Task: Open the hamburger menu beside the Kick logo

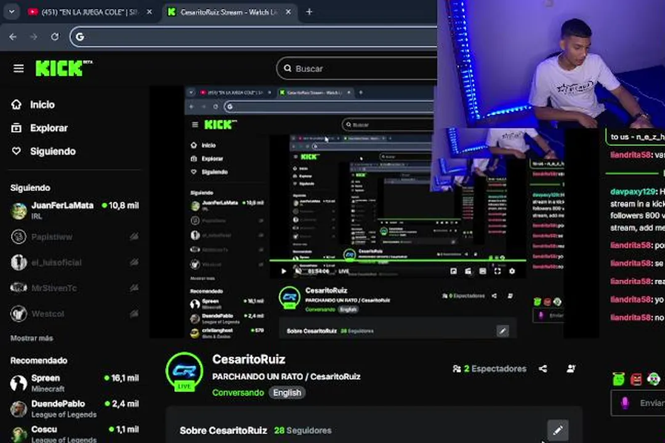Action: coord(18,68)
